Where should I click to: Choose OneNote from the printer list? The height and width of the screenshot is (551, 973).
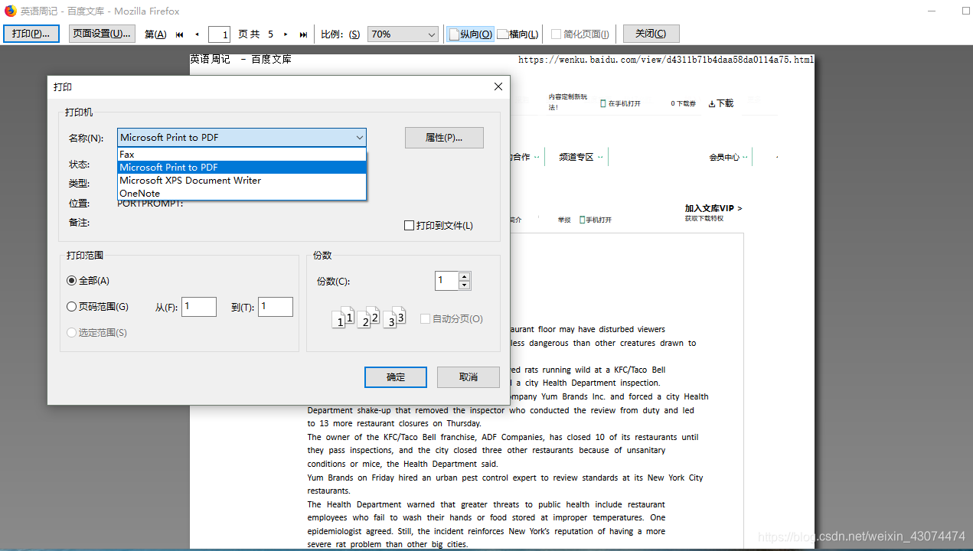[x=242, y=194]
